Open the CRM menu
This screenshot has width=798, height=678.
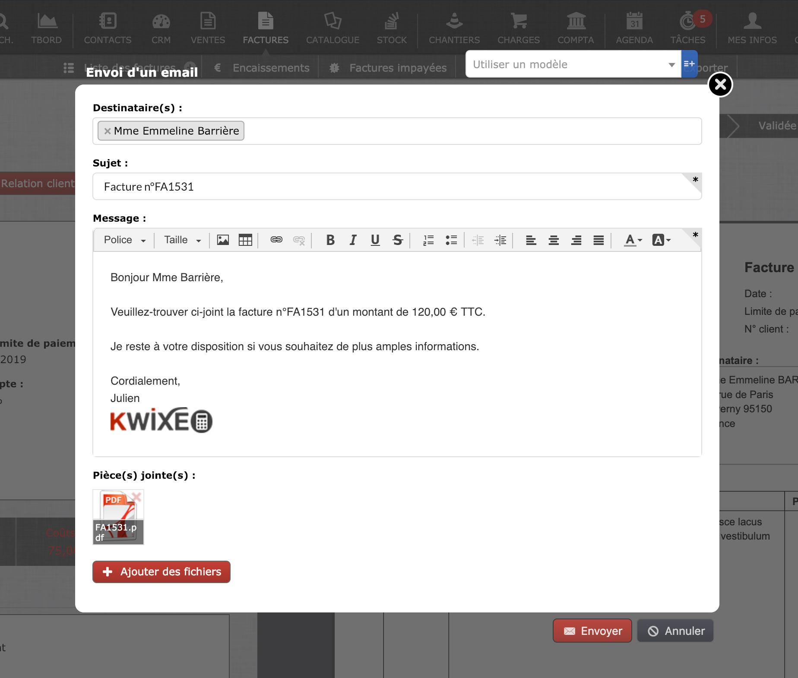[161, 28]
